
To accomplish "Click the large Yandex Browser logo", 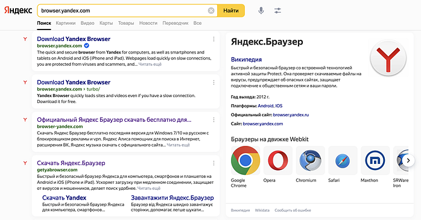I will (x=388, y=58).
